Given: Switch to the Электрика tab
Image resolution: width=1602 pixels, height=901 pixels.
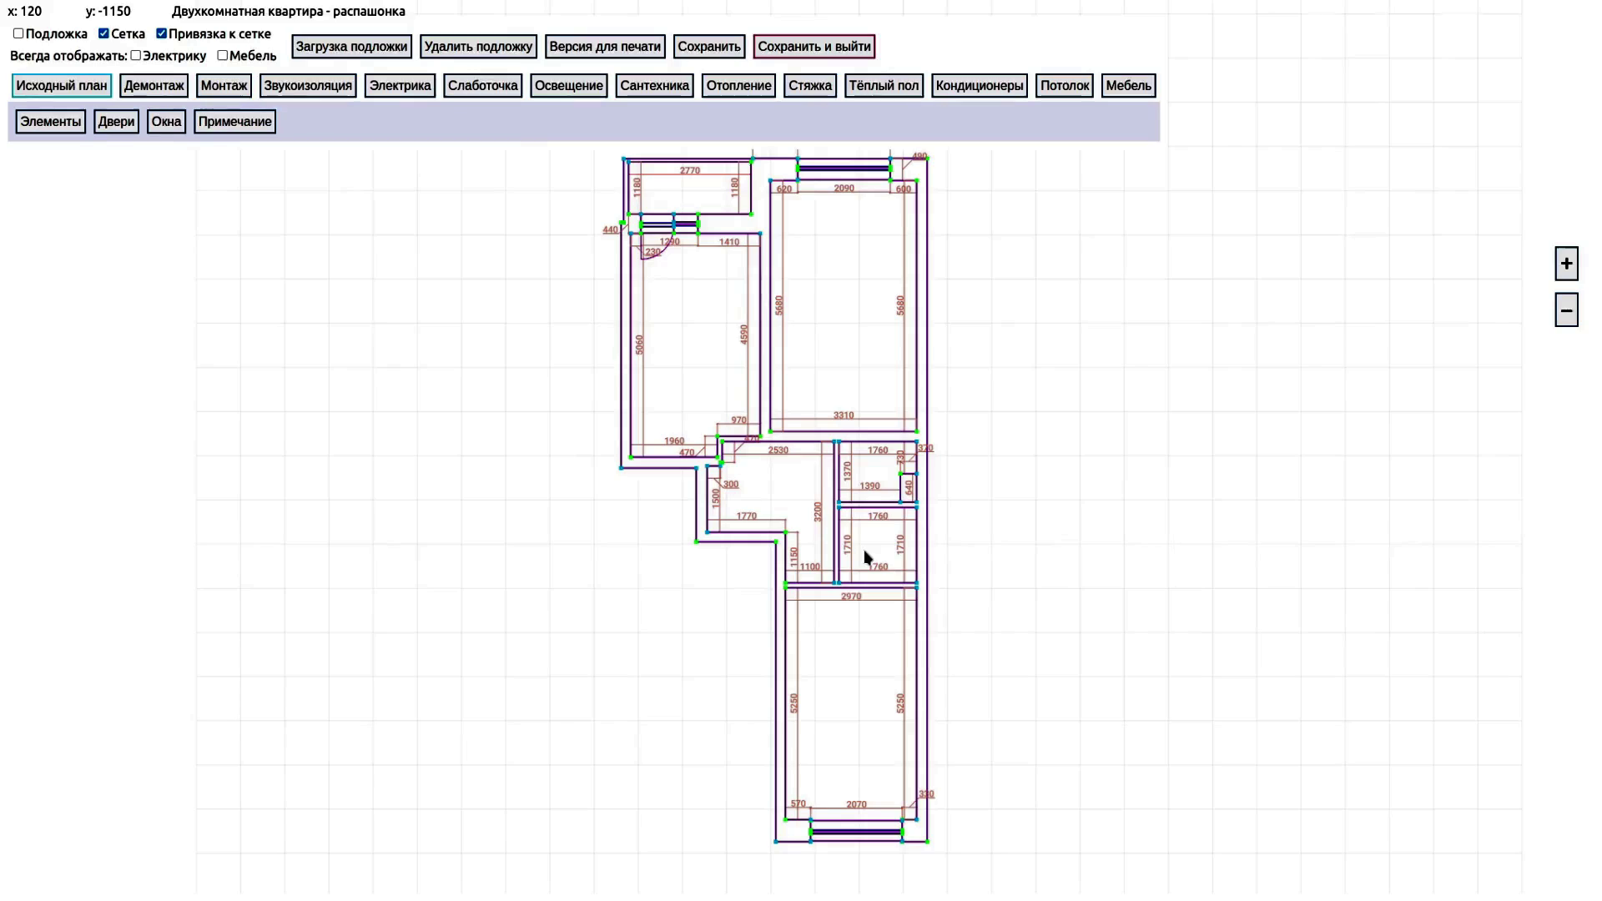Looking at the screenshot, I should pyautogui.click(x=400, y=86).
